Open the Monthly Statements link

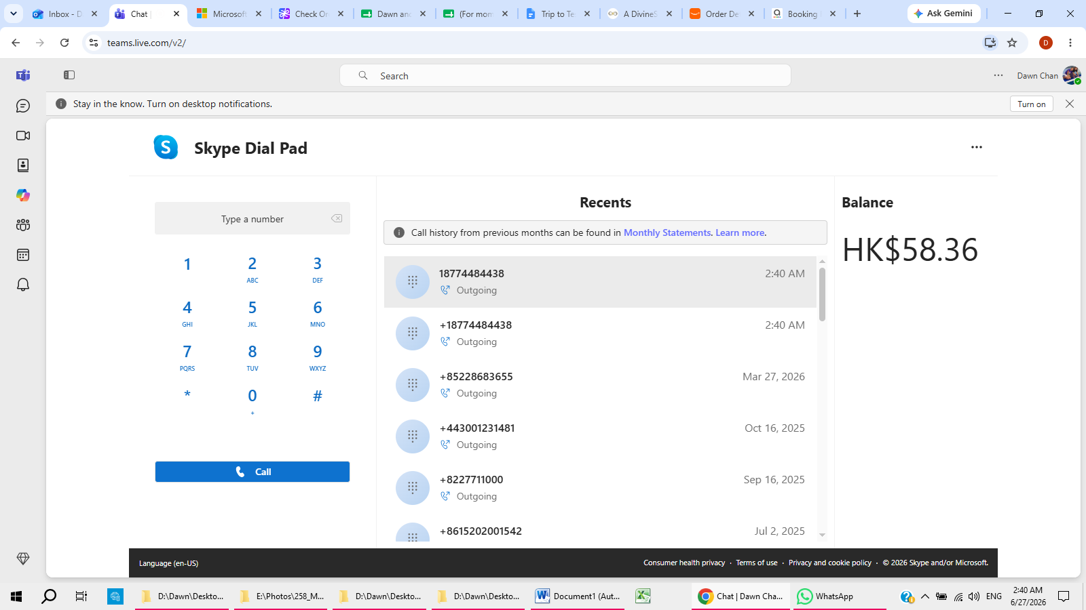[x=667, y=232]
